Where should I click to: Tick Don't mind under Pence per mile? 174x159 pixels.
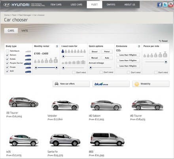click(156, 72)
